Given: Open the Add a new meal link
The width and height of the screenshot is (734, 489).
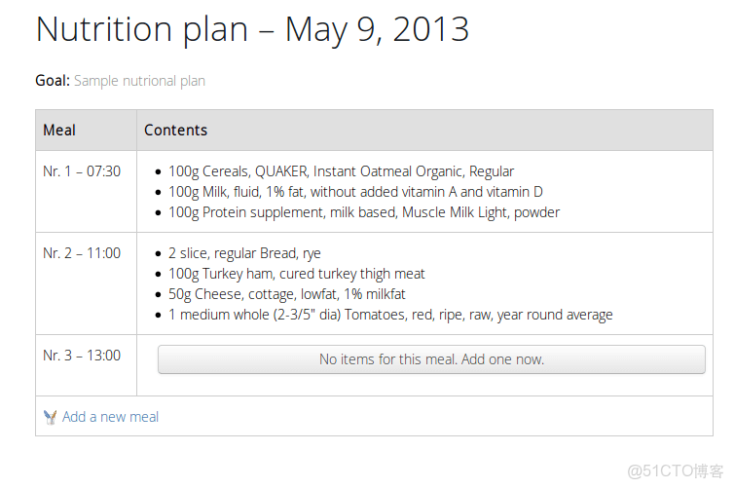Looking at the screenshot, I should (x=110, y=417).
